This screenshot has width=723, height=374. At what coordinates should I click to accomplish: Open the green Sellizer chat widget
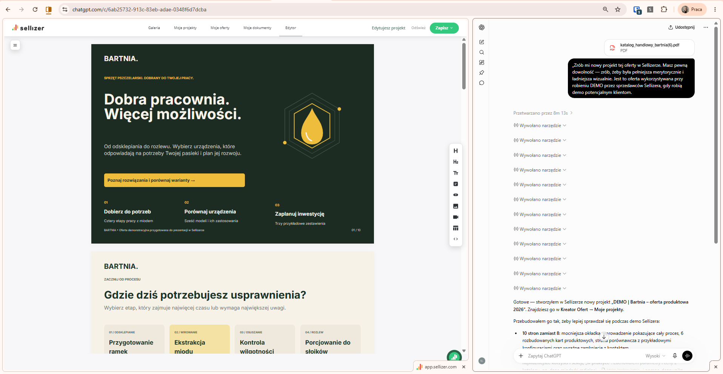coord(454,356)
